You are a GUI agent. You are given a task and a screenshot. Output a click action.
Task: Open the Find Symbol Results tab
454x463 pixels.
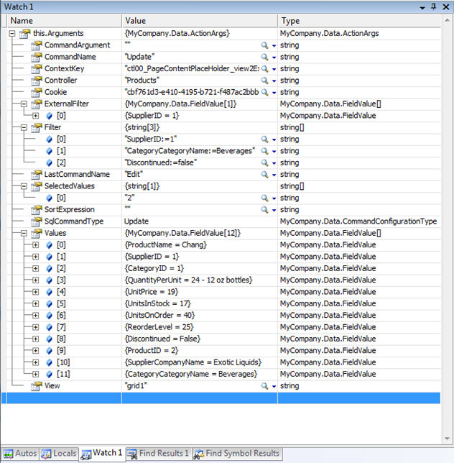[x=237, y=453]
